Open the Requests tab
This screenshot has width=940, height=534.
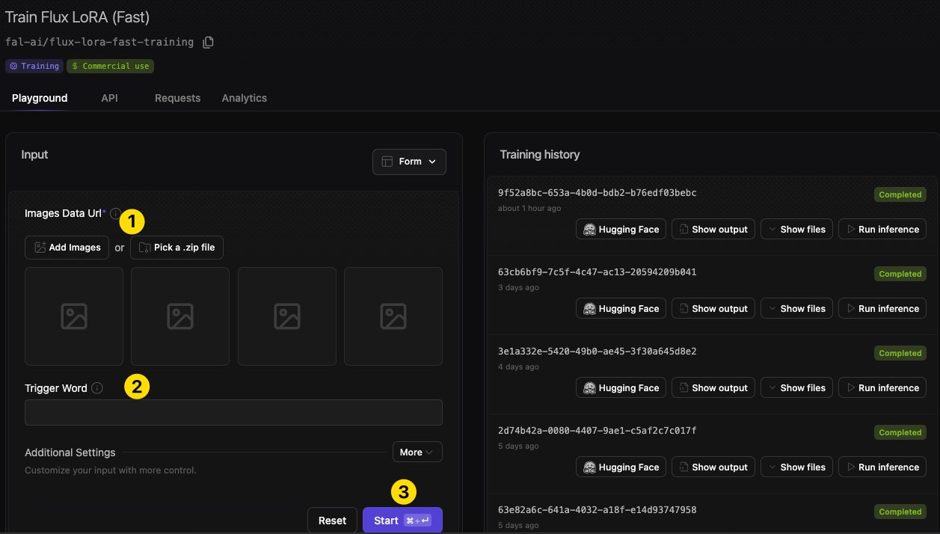point(177,98)
